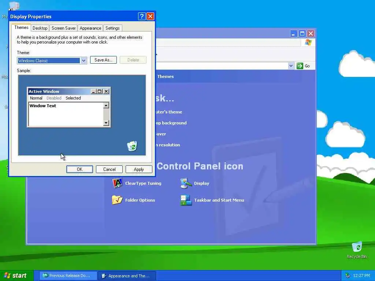Click the Windows flag logo in the Control Panel window
The image size is (375, 281).
pyautogui.click(x=308, y=42)
